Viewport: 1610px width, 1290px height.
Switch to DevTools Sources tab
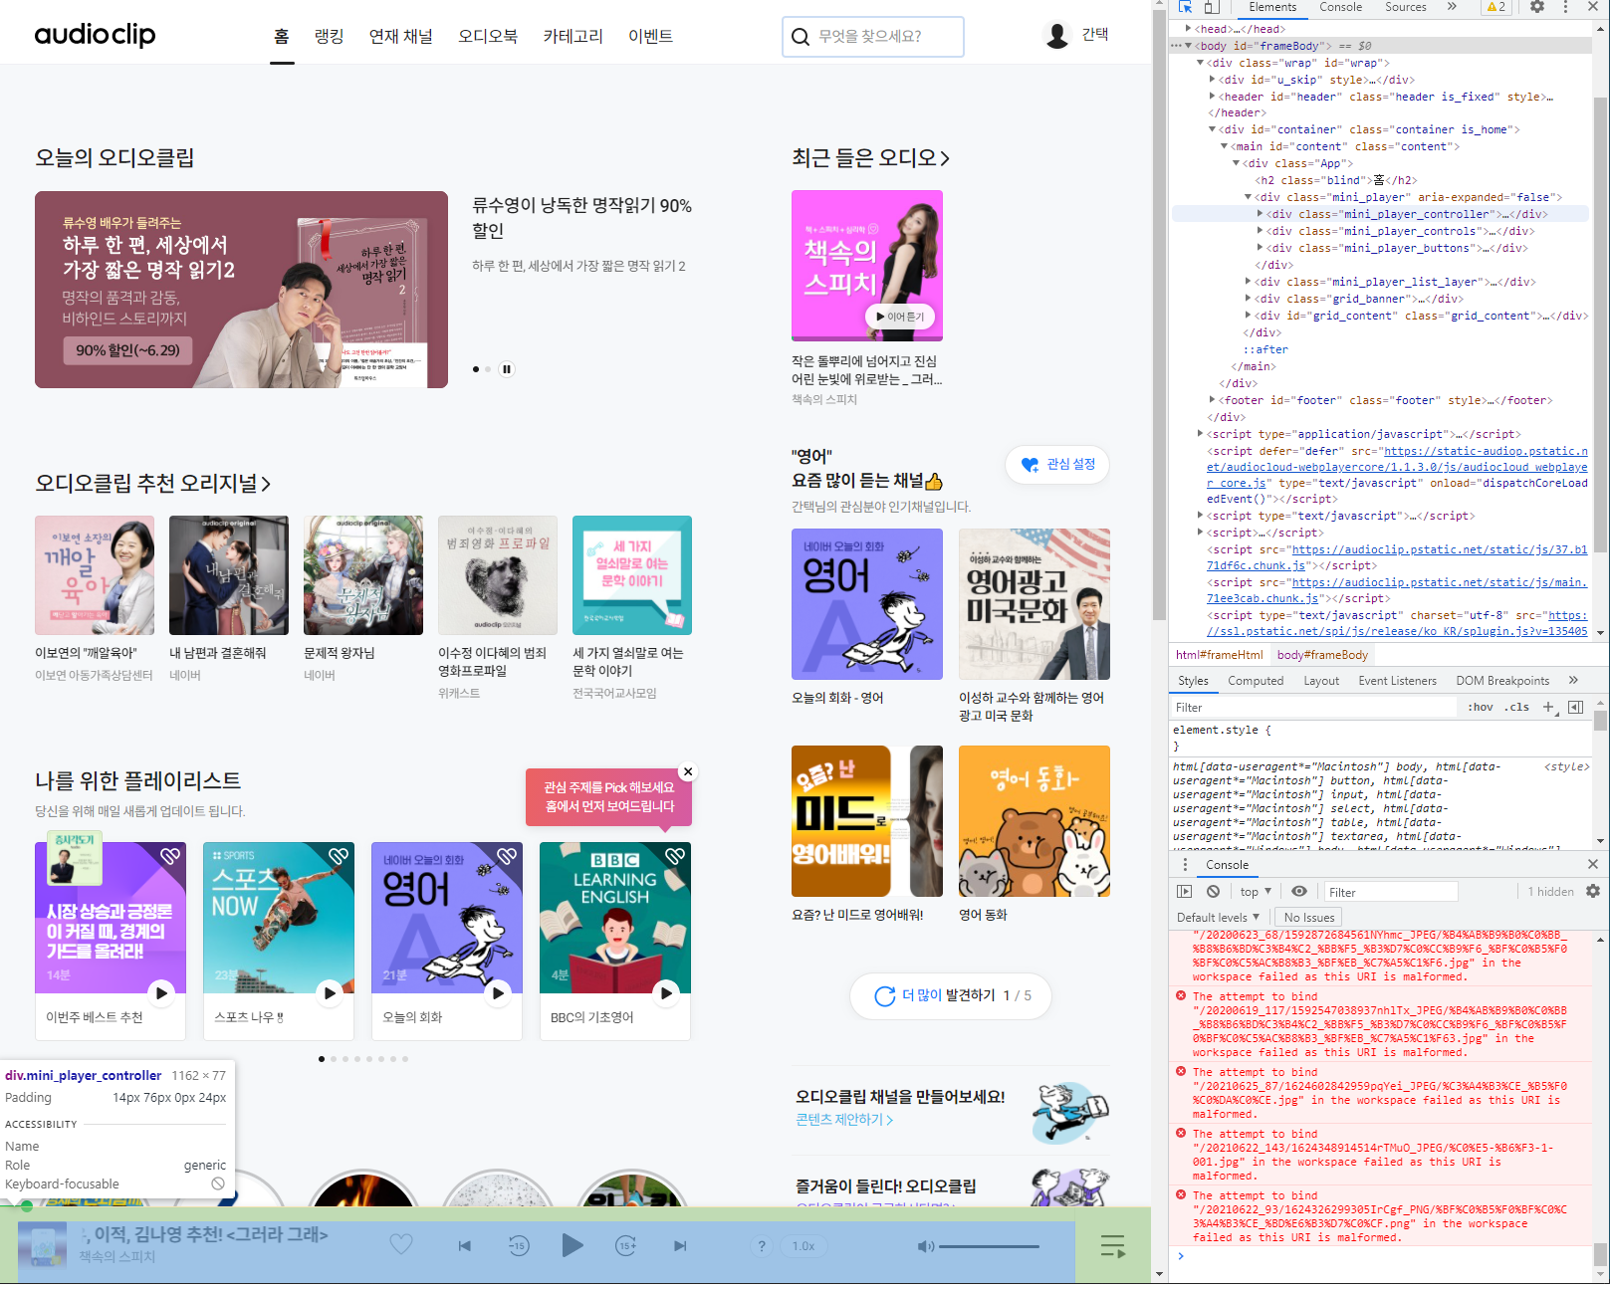(1406, 7)
